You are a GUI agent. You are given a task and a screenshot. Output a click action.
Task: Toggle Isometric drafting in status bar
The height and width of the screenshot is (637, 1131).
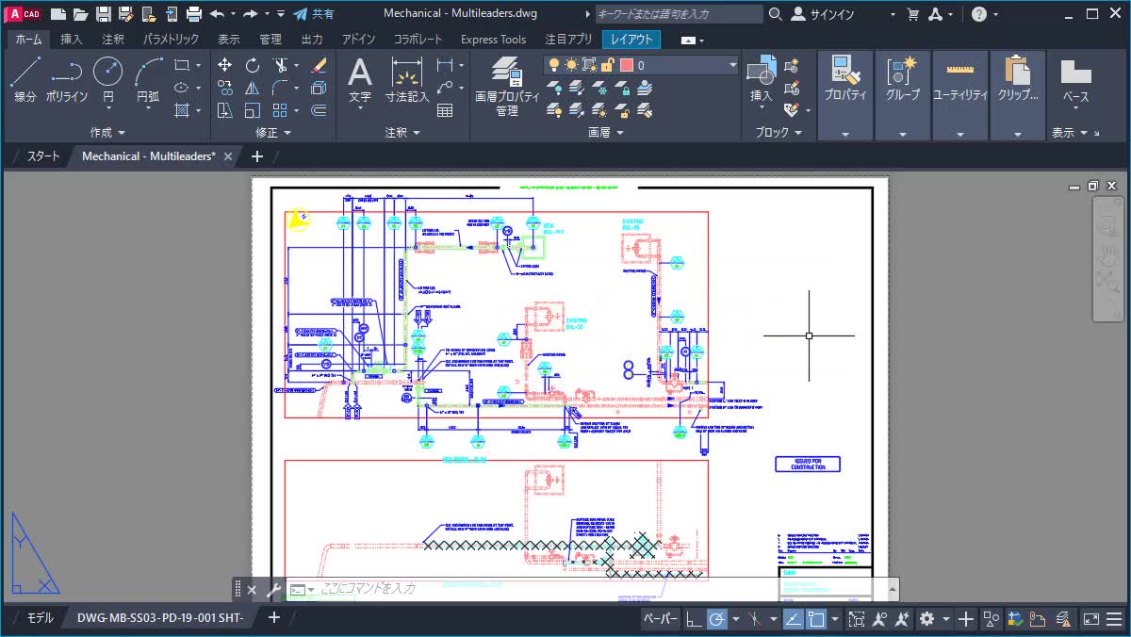(x=754, y=619)
